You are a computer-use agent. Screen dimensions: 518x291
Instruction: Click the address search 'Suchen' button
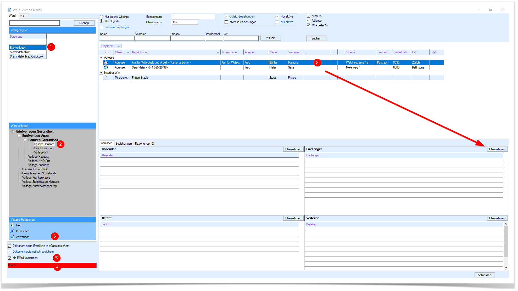(x=316, y=38)
